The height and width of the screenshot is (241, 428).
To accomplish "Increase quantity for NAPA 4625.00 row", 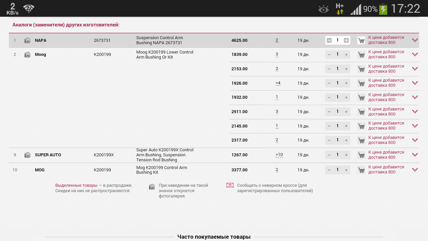I will (346, 40).
